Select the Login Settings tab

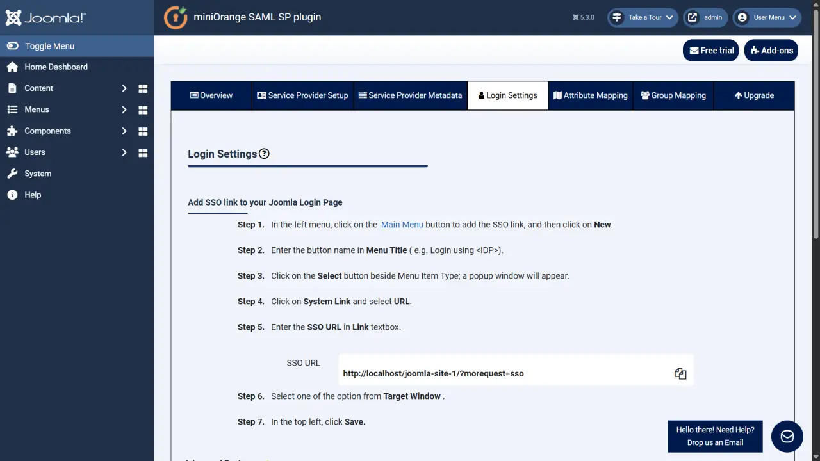508,95
